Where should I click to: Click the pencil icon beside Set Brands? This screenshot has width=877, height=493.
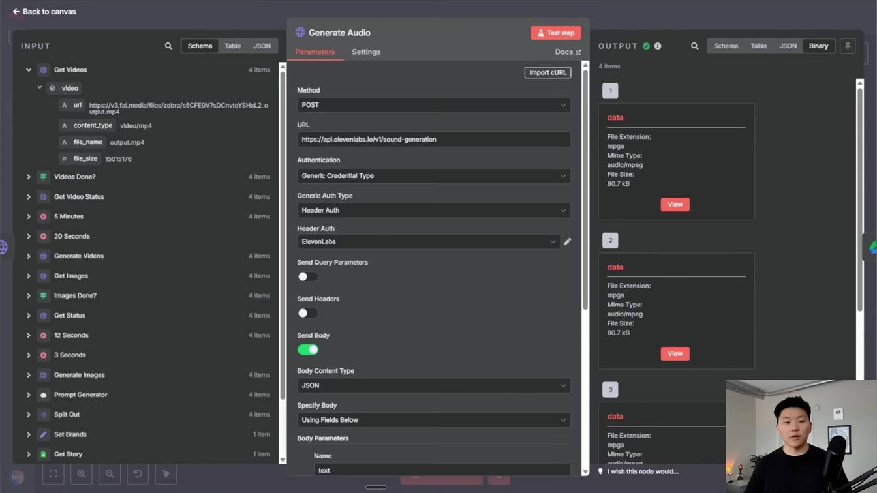pyautogui.click(x=44, y=434)
